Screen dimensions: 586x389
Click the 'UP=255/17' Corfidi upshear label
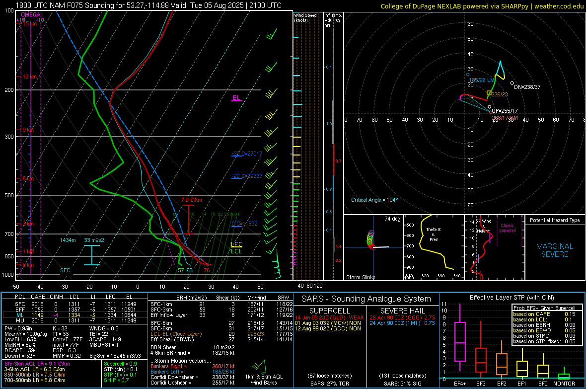(x=505, y=111)
